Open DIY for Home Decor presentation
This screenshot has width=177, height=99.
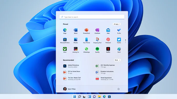72,72
